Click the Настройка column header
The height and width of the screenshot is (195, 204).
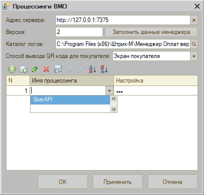(155, 80)
